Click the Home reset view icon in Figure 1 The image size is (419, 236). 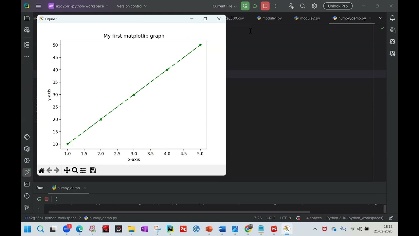click(41, 170)
